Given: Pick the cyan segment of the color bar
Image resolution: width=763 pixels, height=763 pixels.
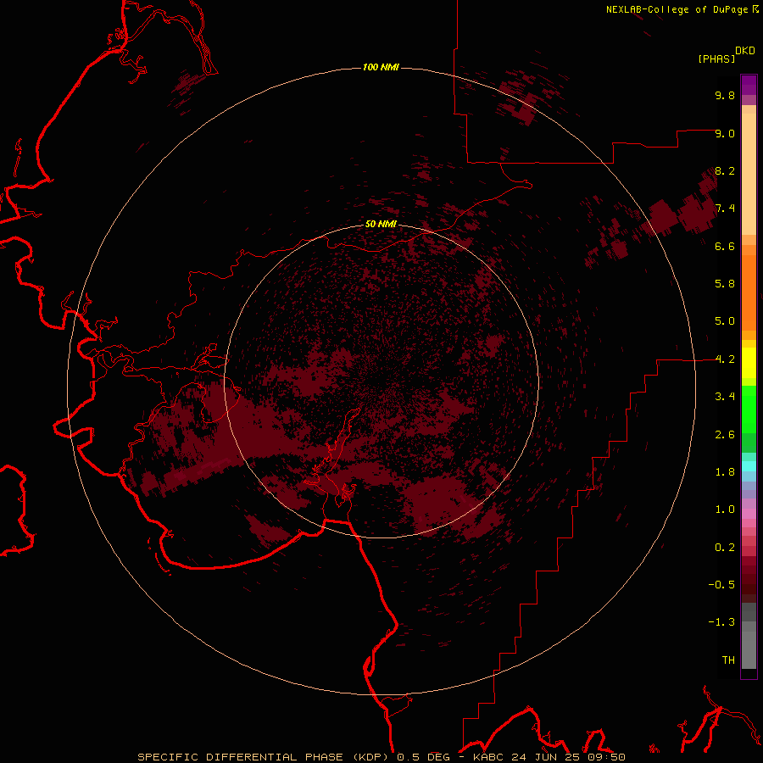Looking at the screenshot, I should [x=749, y=466].
